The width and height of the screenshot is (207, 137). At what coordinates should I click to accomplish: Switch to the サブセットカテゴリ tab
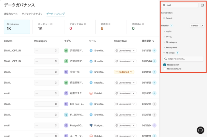[x=32, y=14]
